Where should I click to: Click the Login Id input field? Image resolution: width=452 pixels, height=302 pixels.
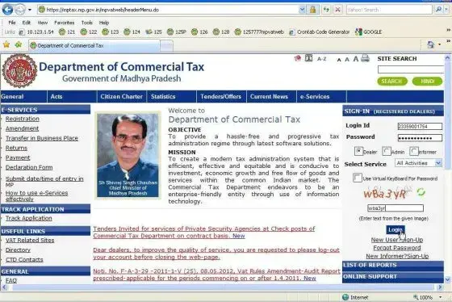(420, 126)
